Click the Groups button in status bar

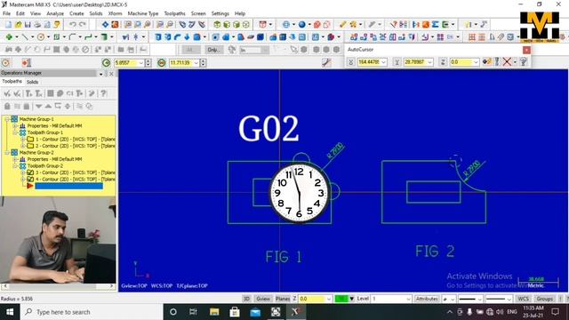point(544,299)
